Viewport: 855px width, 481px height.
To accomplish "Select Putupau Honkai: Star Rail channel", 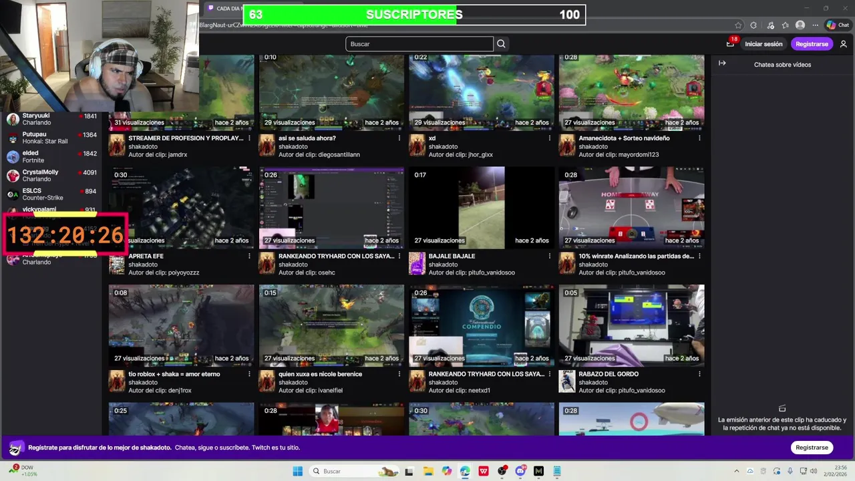I will click(51, 138).
